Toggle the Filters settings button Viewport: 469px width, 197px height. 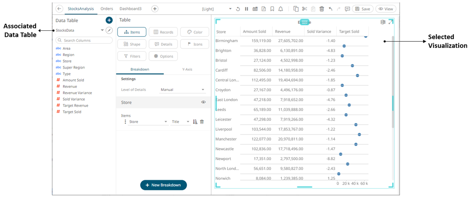click(x=132, y=56)
